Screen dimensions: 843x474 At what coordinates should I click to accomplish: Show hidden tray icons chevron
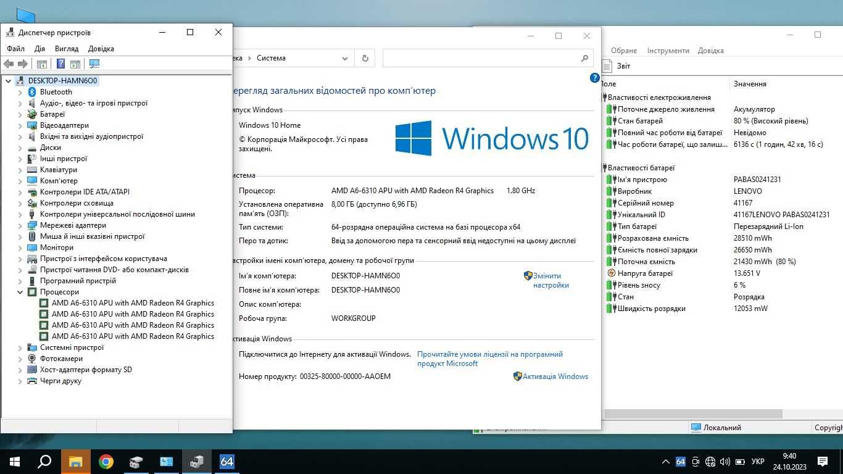(665, 462)
